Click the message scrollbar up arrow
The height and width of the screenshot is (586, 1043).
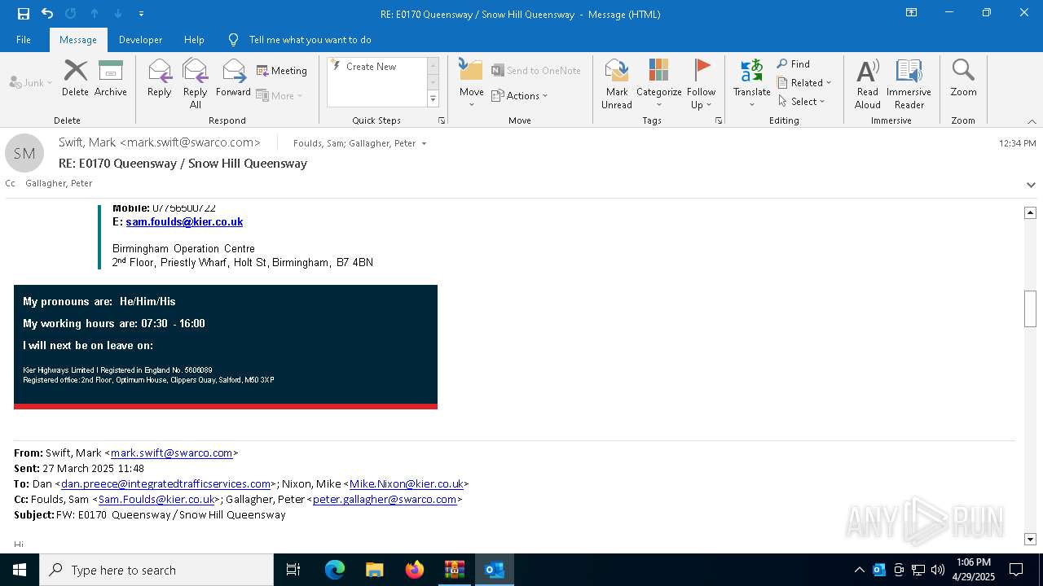(x=1030, y=212)
